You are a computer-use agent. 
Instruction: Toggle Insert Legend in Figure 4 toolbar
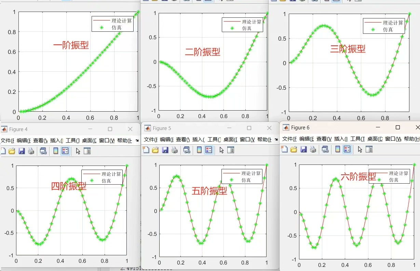(65, 151)
